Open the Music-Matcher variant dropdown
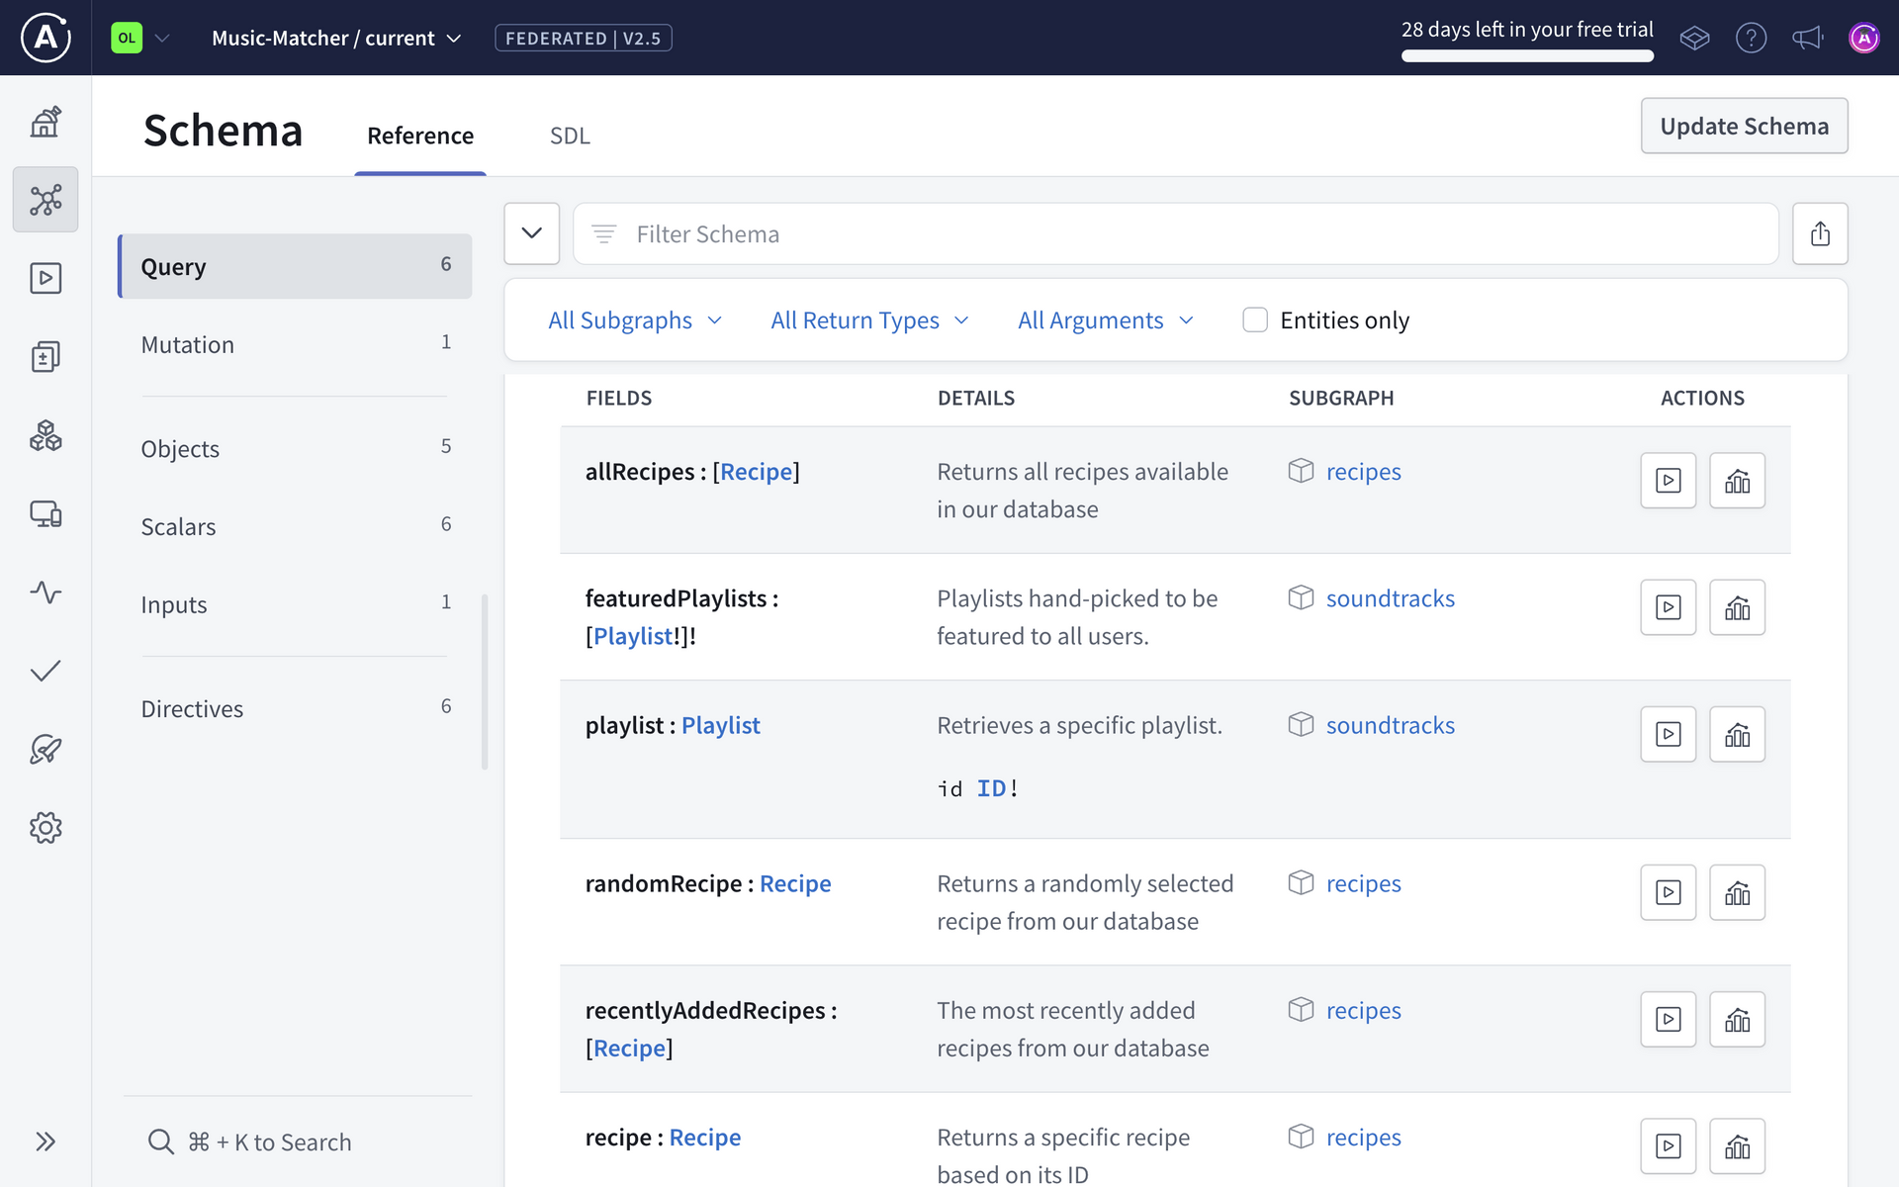 (337, 38)
